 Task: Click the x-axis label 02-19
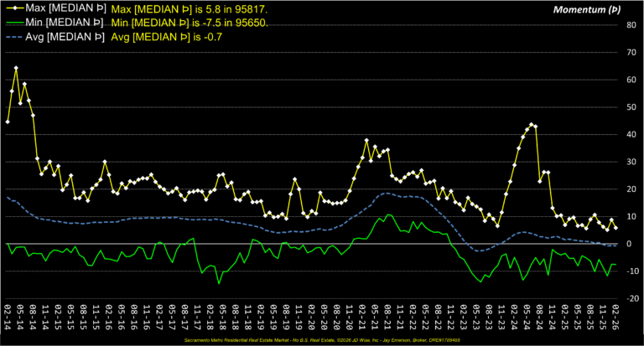[x=261, y=318]
